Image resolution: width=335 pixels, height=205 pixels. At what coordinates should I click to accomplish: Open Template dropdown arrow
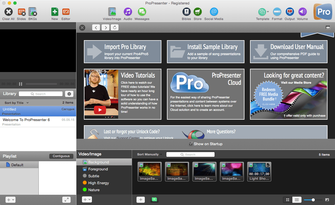coord(268,12)
